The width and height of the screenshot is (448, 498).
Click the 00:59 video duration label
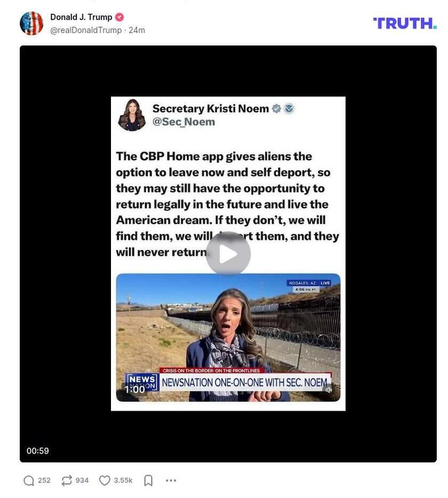[38, 451]
